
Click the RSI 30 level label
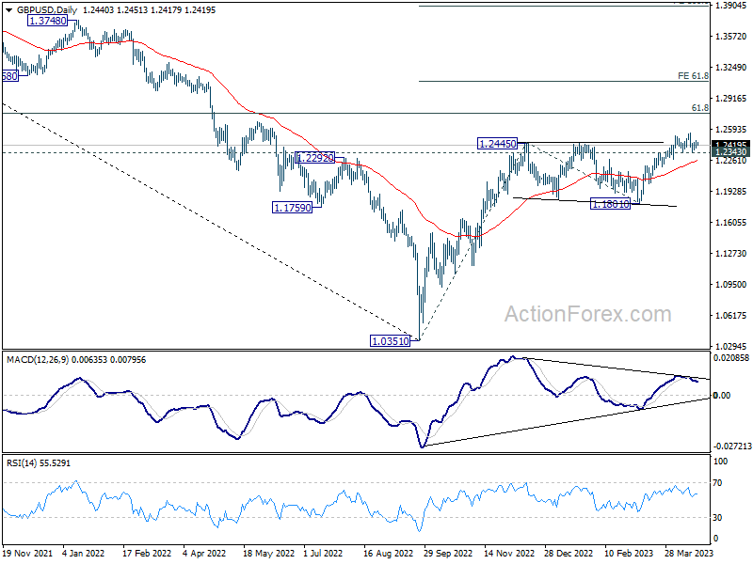[717, 518]
